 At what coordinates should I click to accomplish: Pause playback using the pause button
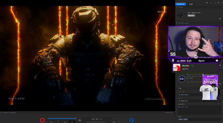click(58, 122)
